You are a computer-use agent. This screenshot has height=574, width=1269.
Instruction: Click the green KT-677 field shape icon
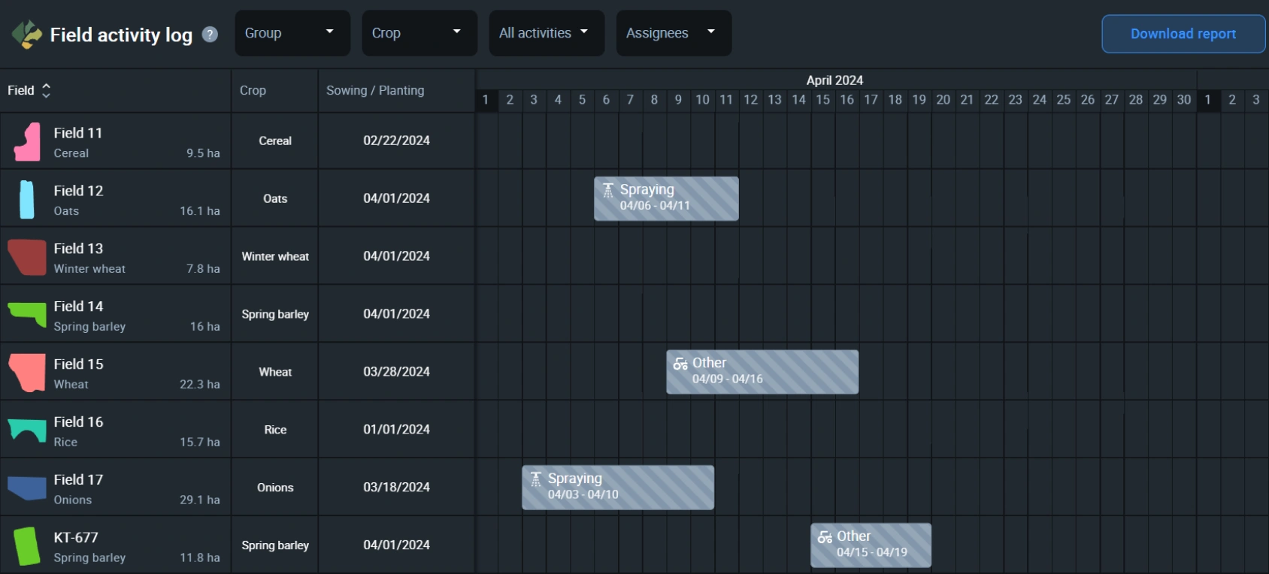27,546
